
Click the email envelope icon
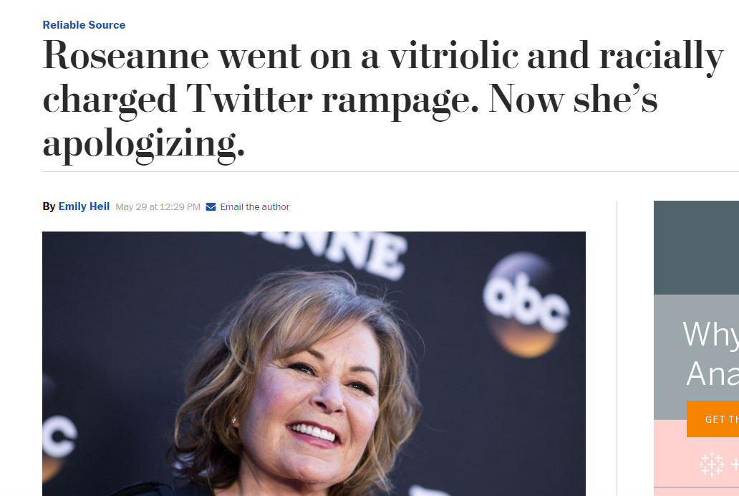(x=210, y=206)
